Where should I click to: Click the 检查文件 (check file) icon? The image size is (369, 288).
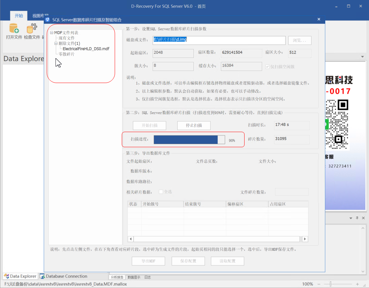click(x=32, y=28)
